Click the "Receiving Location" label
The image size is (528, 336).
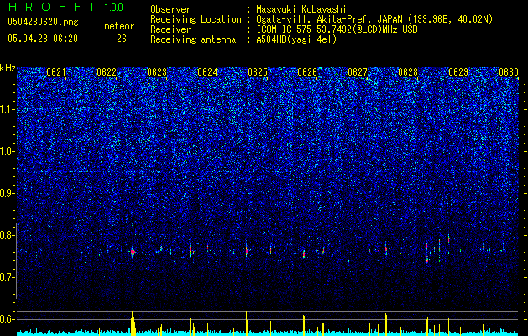pos(196,19)
